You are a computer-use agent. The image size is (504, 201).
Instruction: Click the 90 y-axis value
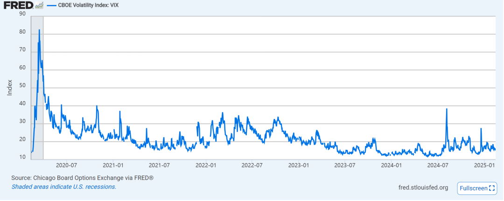[23, 14]
